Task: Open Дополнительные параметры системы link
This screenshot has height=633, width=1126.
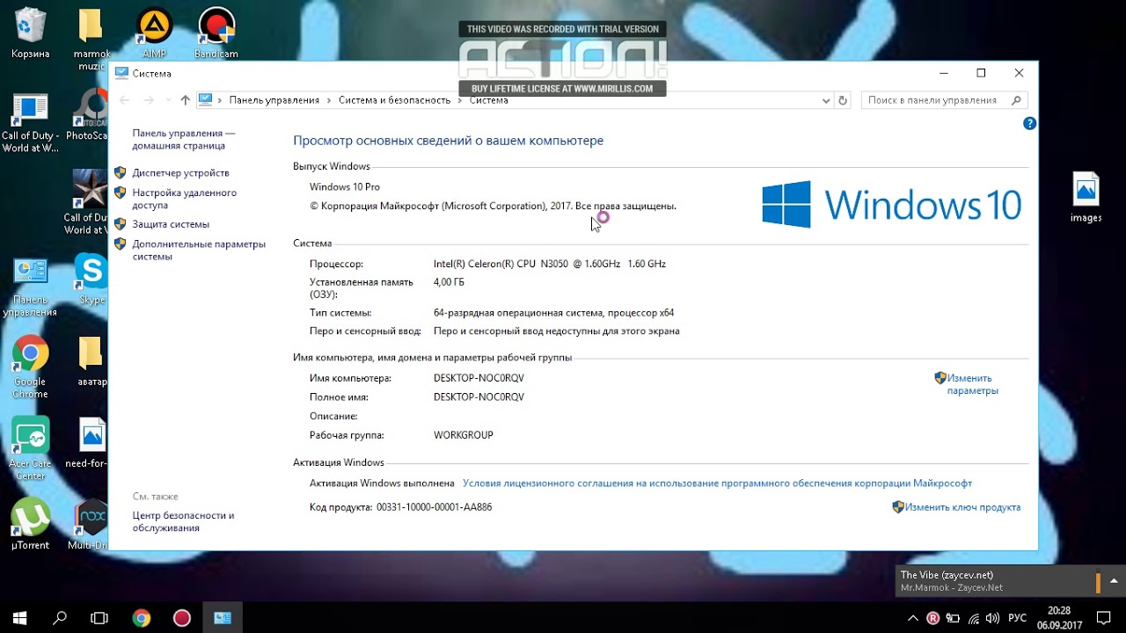Action: [x=199, y=251]
